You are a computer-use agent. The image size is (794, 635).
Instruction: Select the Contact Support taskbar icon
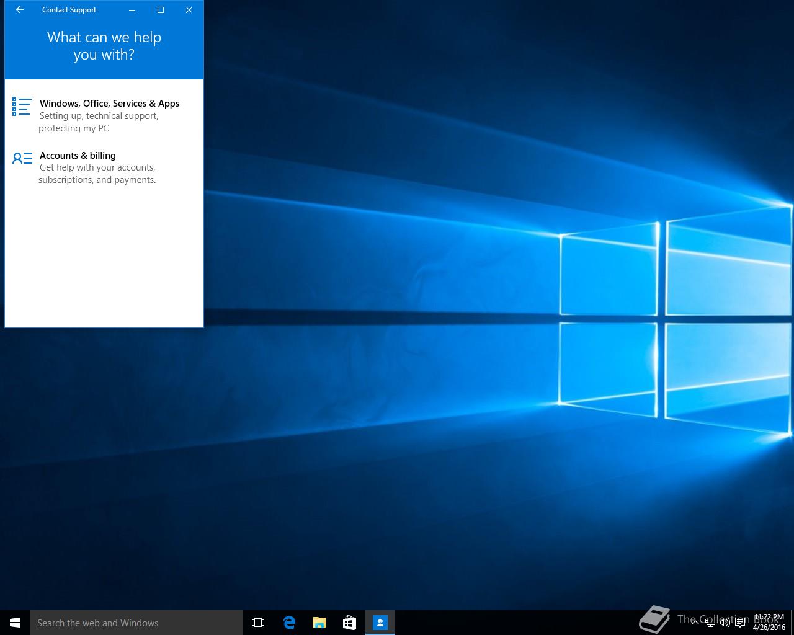[x=380, y=623]
